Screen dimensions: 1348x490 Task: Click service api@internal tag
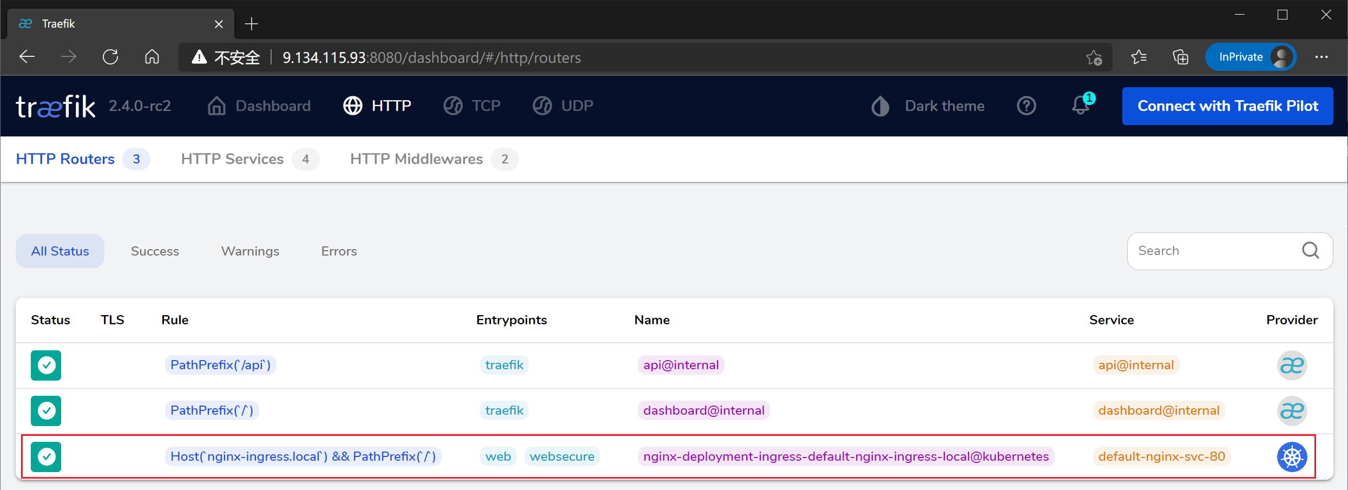click(1136, 365)
